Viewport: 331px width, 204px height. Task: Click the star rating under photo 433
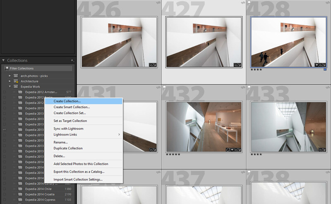pyautogui.click(x=256, y=154)
